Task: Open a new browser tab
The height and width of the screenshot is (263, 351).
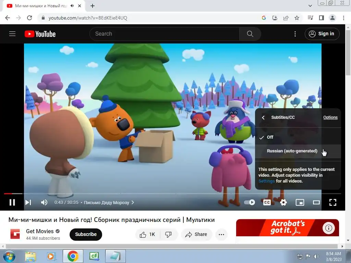Action: click(x=93, y=6)
